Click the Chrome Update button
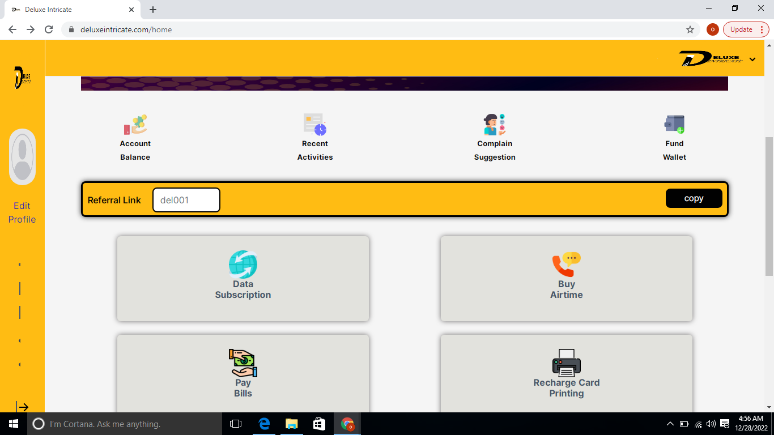 [741, 29]
